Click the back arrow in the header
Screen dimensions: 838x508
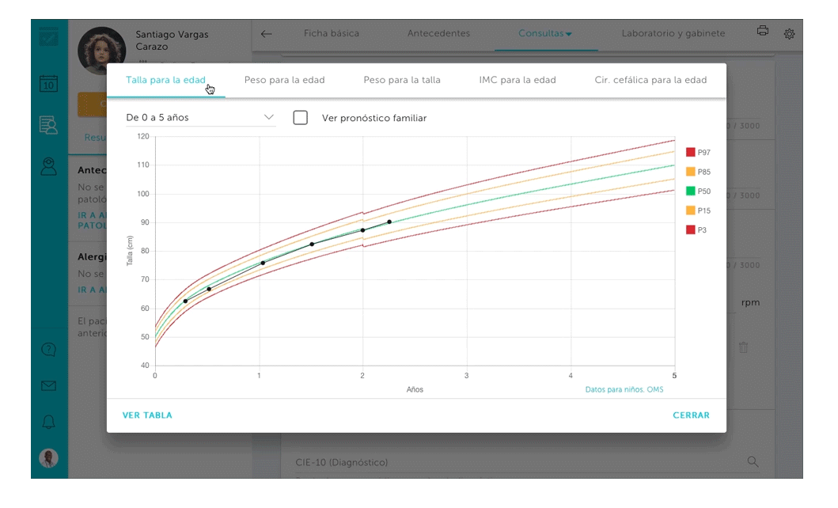(266, 34)
